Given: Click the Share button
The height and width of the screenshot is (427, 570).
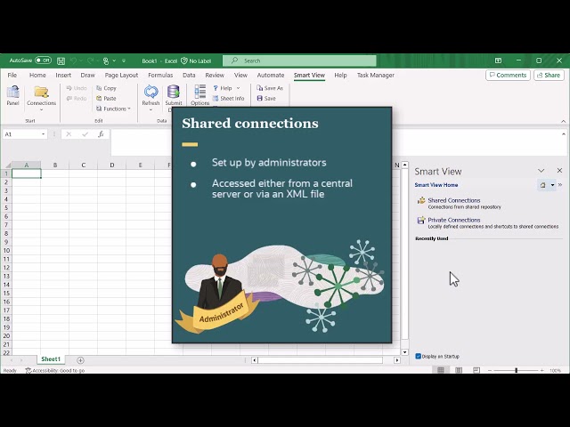Looking at the screenshot, I should click(x=549, y=75).
